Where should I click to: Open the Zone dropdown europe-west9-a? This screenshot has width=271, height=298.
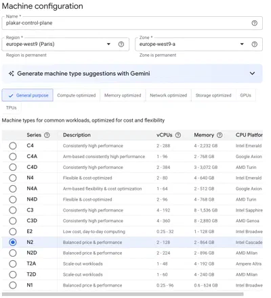point(199,44)
